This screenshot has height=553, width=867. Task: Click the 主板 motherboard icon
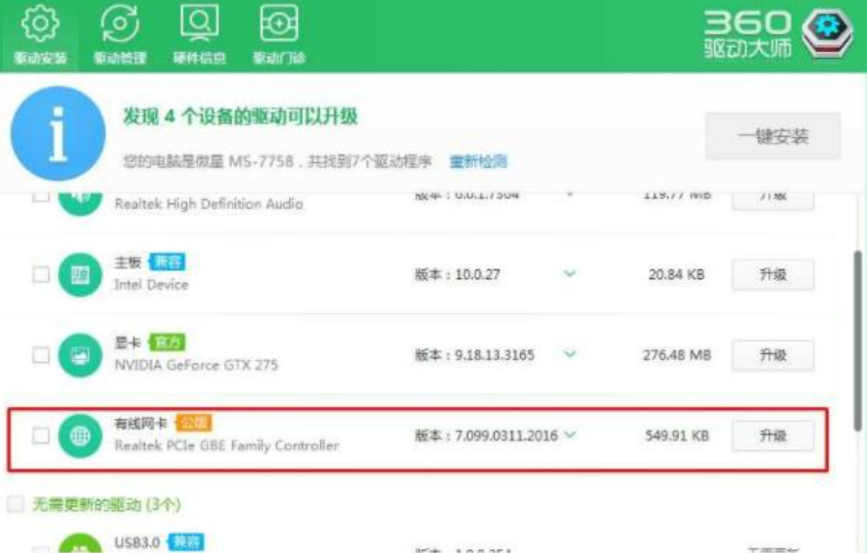(x=80, y=275)
